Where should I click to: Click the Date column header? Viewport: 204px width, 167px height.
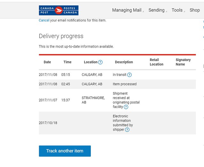pos(47,62)
